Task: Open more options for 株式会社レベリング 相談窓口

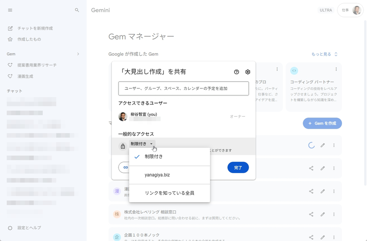Action: [x=334, y=214]
